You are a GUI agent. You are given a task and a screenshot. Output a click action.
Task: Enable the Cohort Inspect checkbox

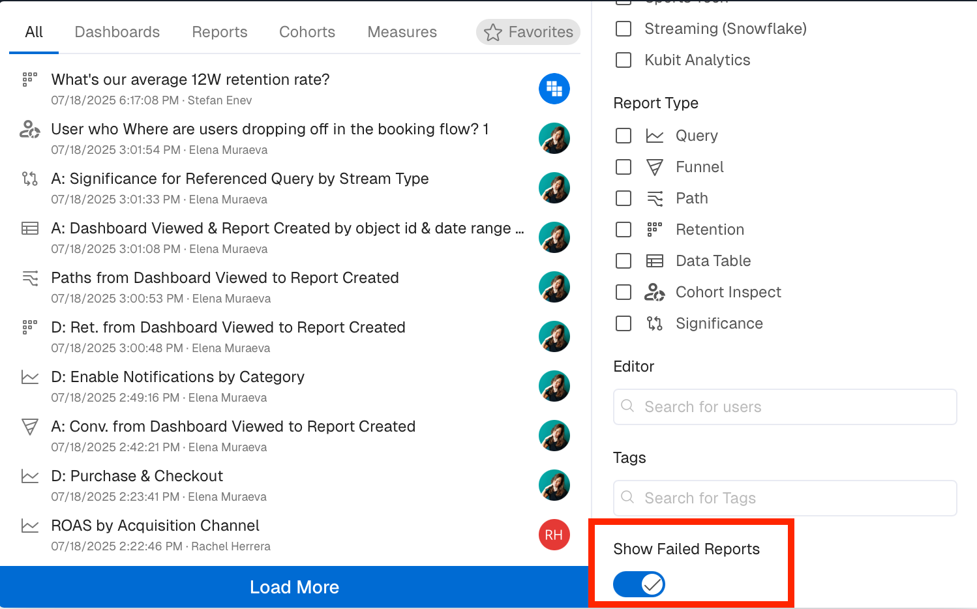624,292
